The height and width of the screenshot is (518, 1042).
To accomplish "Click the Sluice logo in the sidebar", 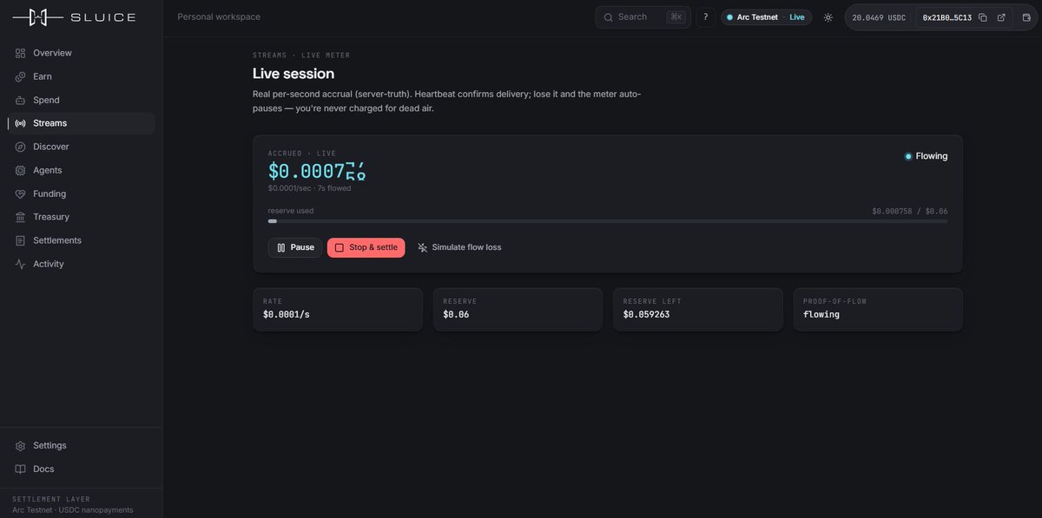I will [74, 16].
